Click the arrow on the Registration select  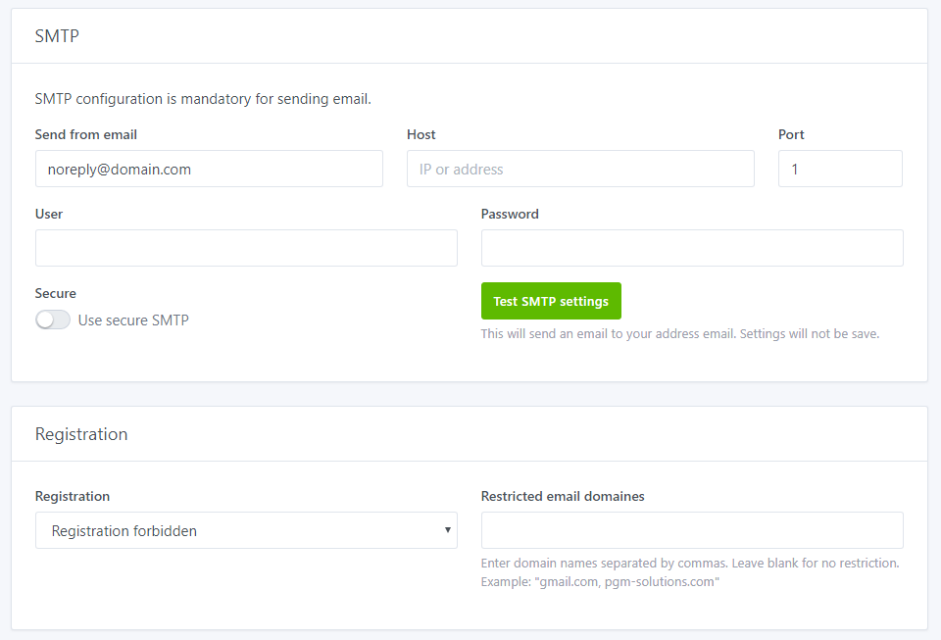(448, 530)
